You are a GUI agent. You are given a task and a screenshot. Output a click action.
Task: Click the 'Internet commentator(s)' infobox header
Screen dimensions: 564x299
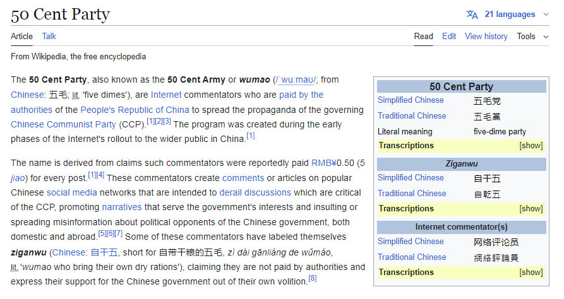coord(462,227)
